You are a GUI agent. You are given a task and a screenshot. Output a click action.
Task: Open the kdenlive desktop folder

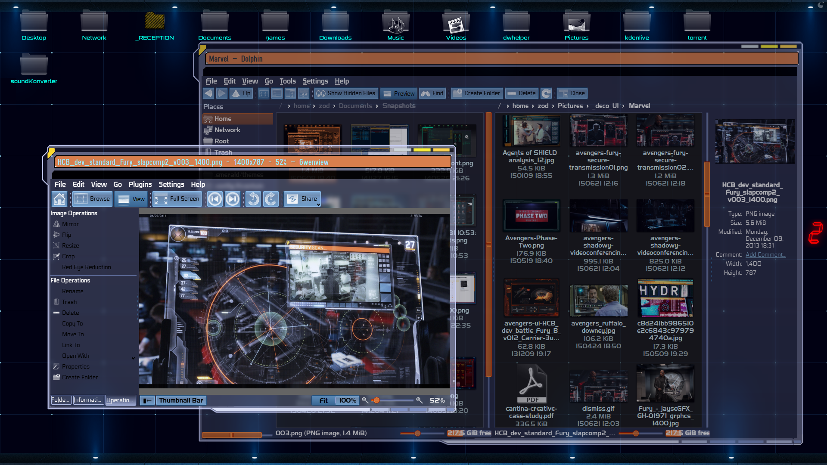pyautogui.click(x=637, y=25)
